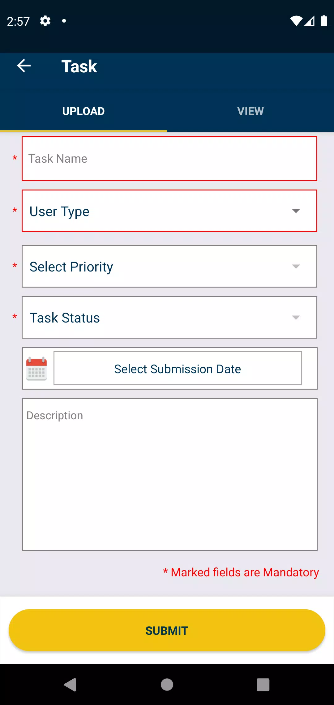
Task: Tap the settings gear in status bar
Action: (45, 21)
